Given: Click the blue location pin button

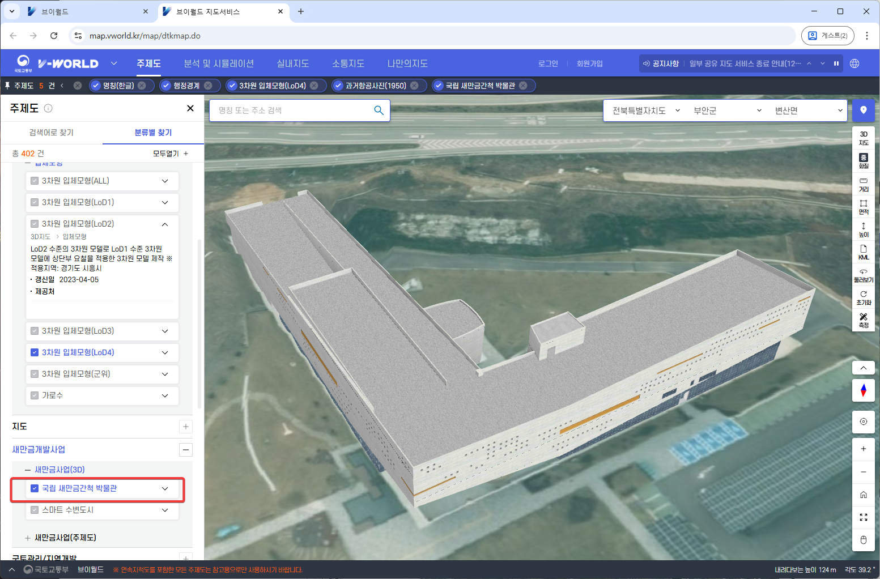Looking at the screenshot, I should 863,110.
